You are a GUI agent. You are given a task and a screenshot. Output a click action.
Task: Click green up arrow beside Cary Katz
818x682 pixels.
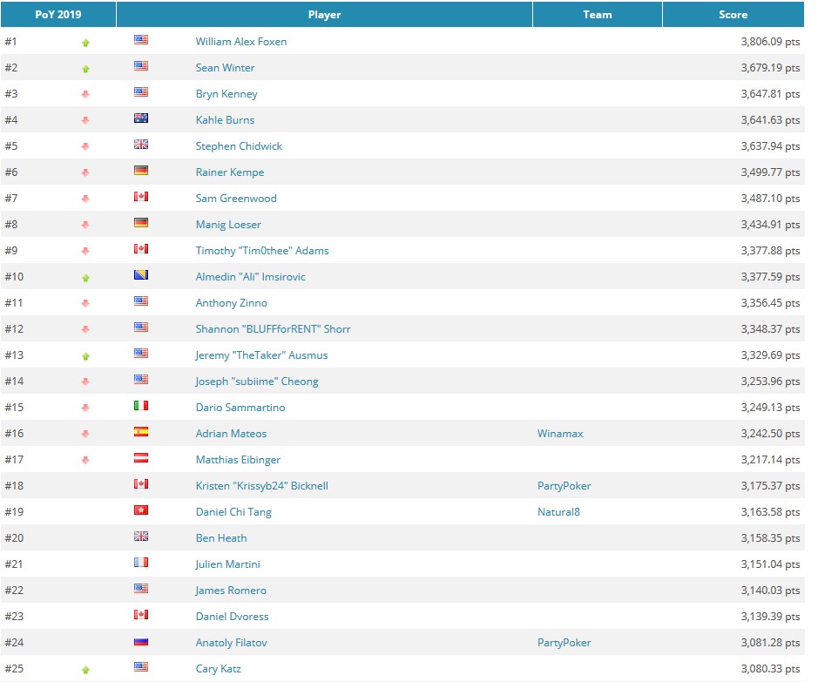coord(85,670)
